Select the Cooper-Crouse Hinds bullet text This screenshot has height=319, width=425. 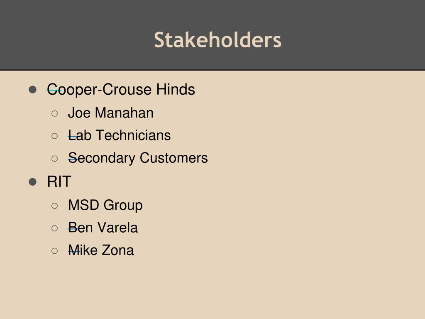pos(121,90)
